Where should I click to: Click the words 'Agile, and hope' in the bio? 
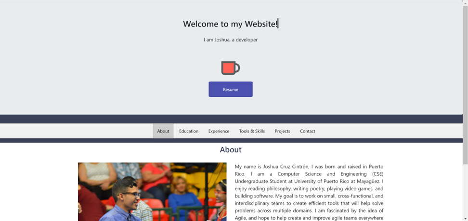(x=251, y=218)
